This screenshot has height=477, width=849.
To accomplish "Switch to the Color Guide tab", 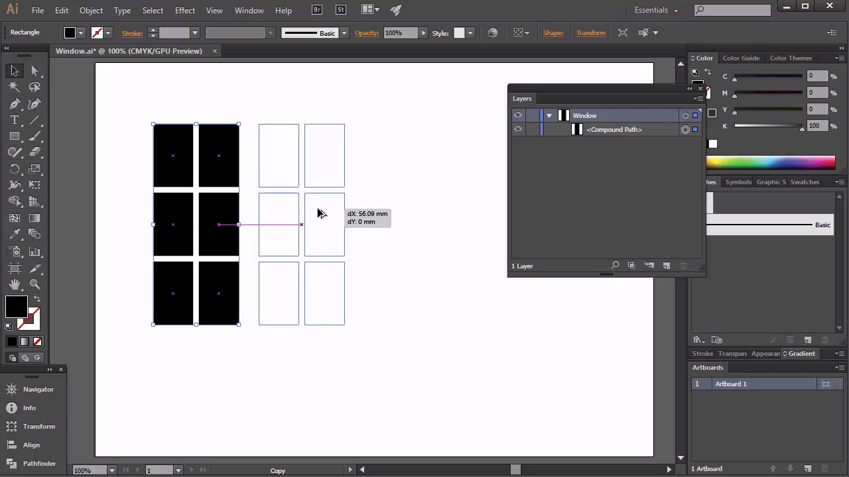I will (x=741, y=58).
